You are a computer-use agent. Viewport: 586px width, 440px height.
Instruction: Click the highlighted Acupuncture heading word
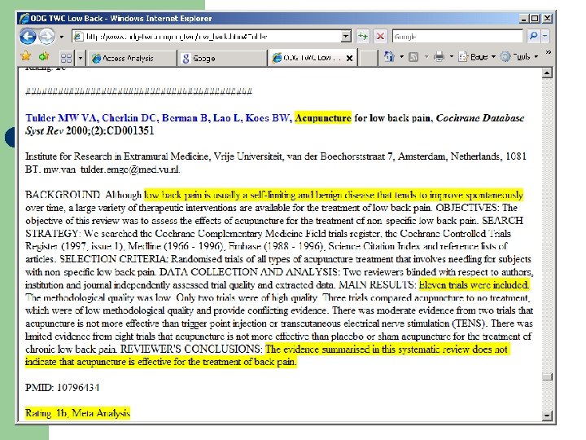[323, 118]
